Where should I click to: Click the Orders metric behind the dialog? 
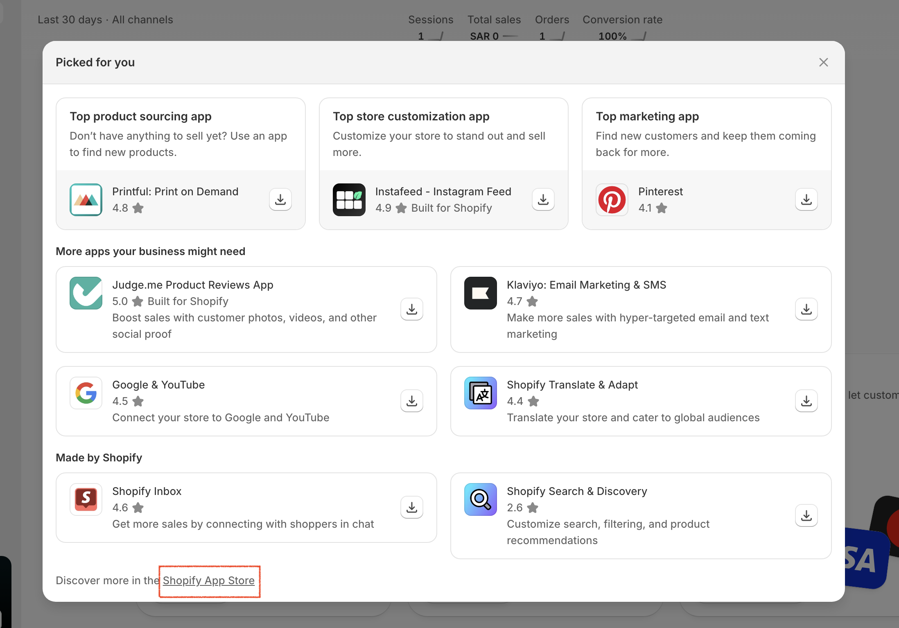pos(552,28)
